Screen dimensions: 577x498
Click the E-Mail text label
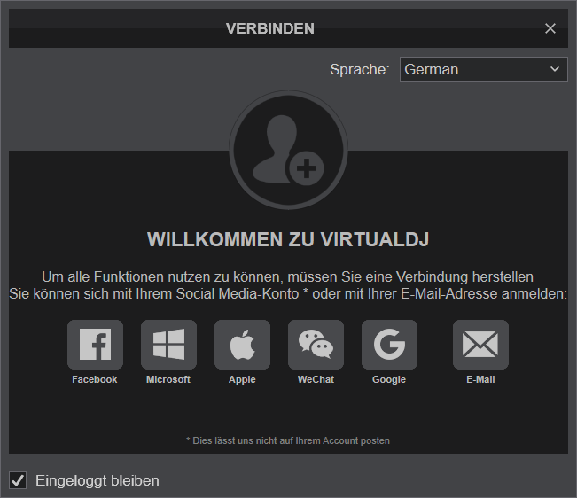[480, 379]
